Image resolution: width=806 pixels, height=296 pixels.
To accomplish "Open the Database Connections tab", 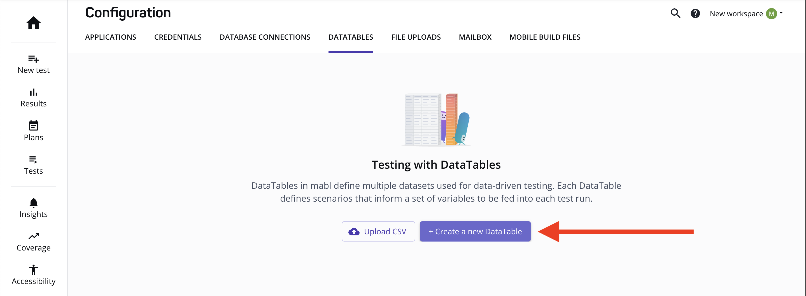I will click(265, 37).
